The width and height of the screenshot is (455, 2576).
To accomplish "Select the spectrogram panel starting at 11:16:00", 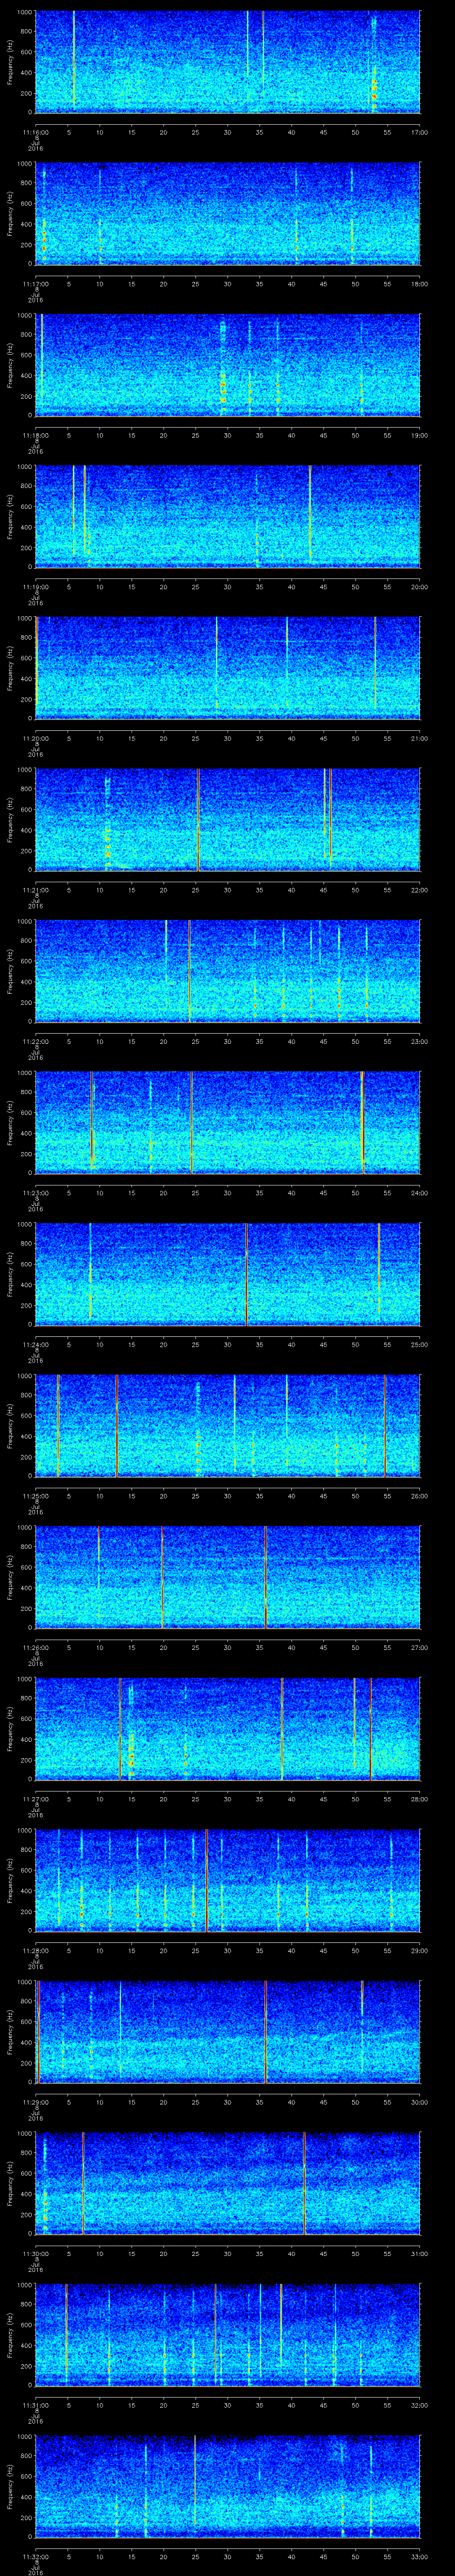I will tap(228, 62).
